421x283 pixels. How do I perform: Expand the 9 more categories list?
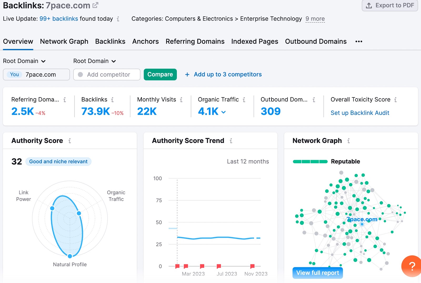pyautogui.click(x=315, y=19)
